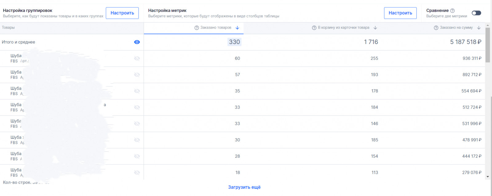This screenshot has width=492, height=196.
Task: Toggle eye icon in 'Итого и среднее' row
Action: (137, 42)
